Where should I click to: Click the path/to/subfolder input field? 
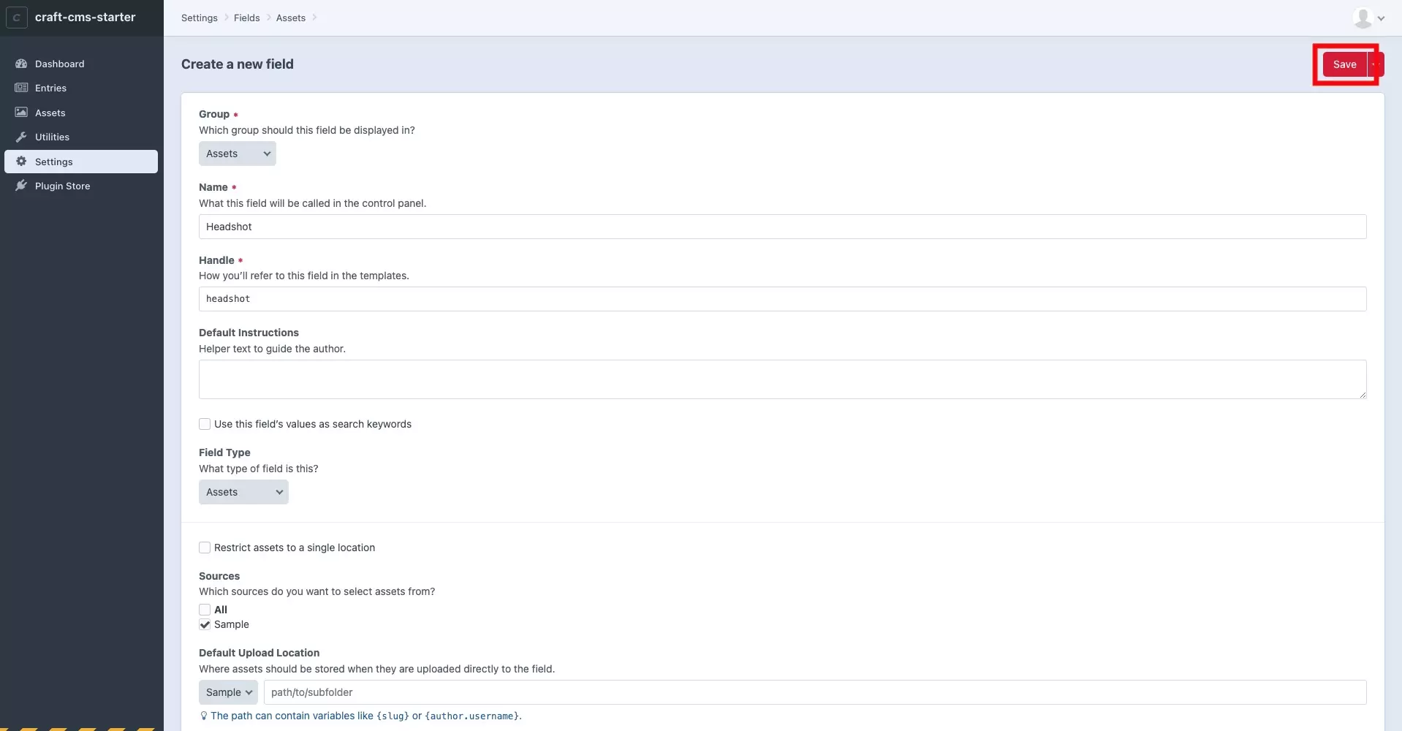pyautogui.click(x=815, y=692)
